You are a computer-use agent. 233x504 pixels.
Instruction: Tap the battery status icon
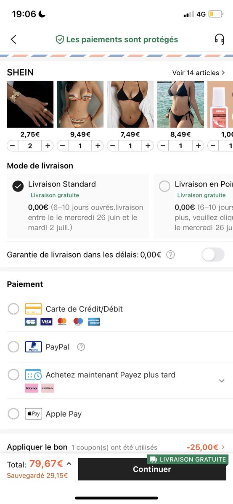coord(216,14)
